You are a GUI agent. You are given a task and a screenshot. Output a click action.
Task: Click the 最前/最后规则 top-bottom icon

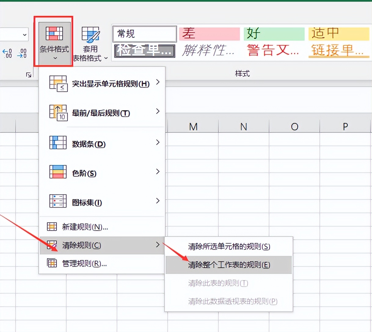[58, 113]
